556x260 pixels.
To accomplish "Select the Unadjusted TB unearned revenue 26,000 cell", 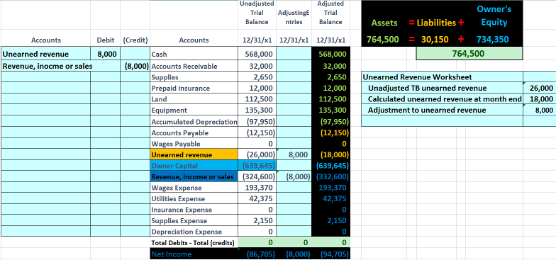I will (x=539, y=88).
